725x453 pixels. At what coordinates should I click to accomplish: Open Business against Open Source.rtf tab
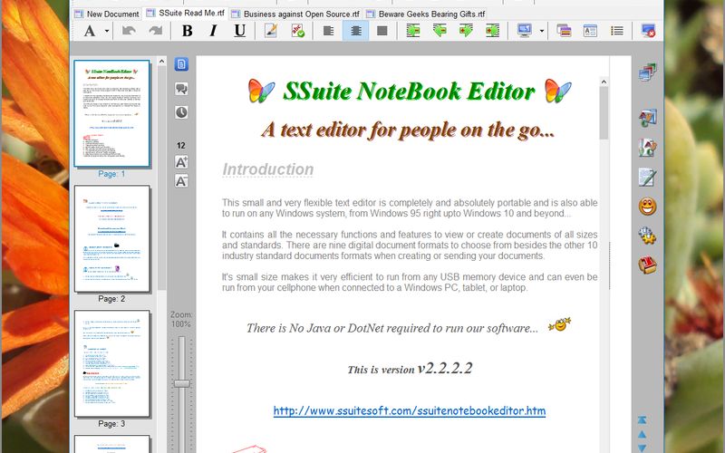point(283,14)
